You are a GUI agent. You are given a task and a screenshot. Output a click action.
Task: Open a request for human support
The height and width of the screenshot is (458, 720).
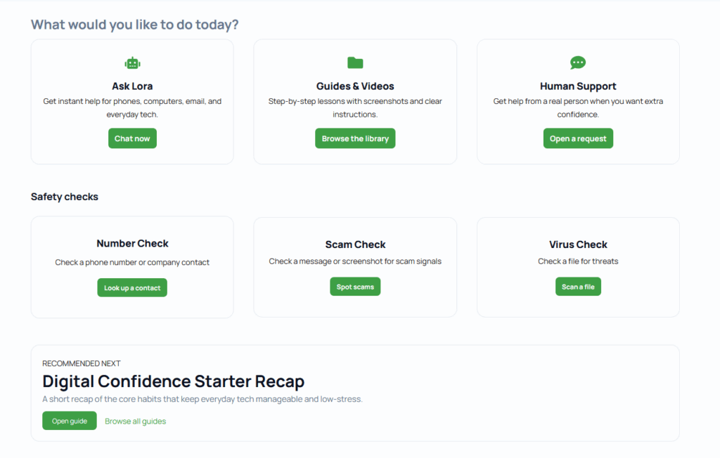pos(578,138)
